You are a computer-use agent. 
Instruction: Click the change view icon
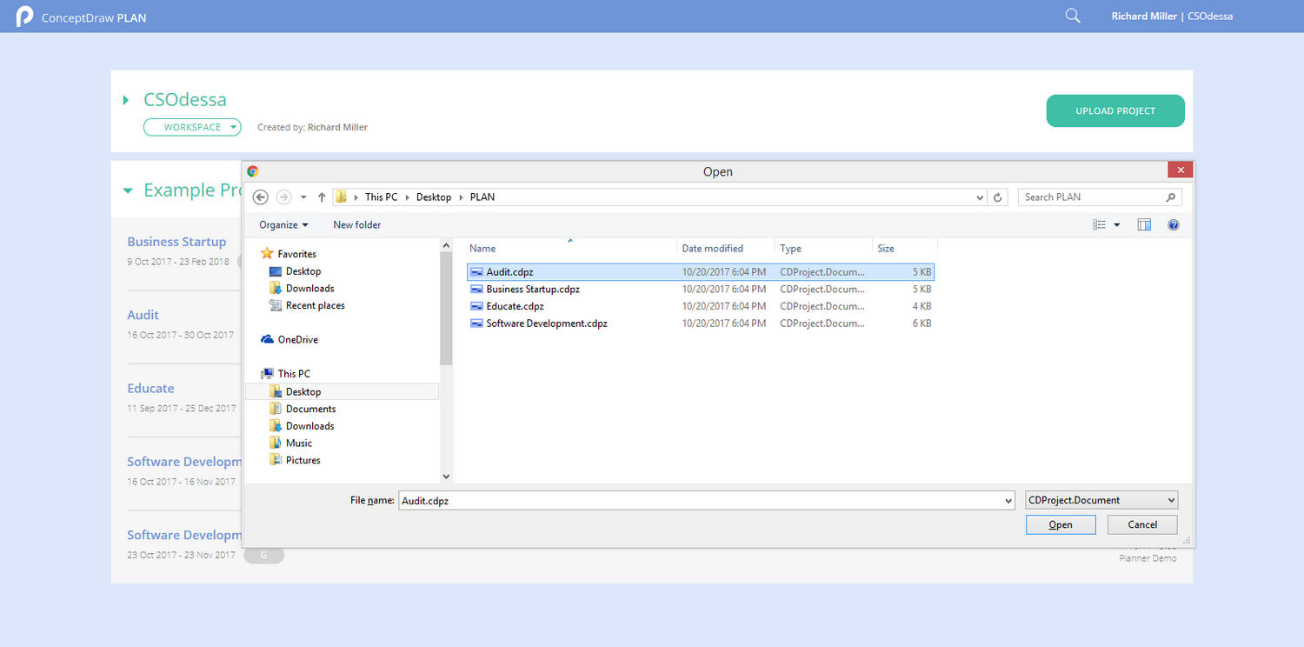click(x=1100, y=225)
